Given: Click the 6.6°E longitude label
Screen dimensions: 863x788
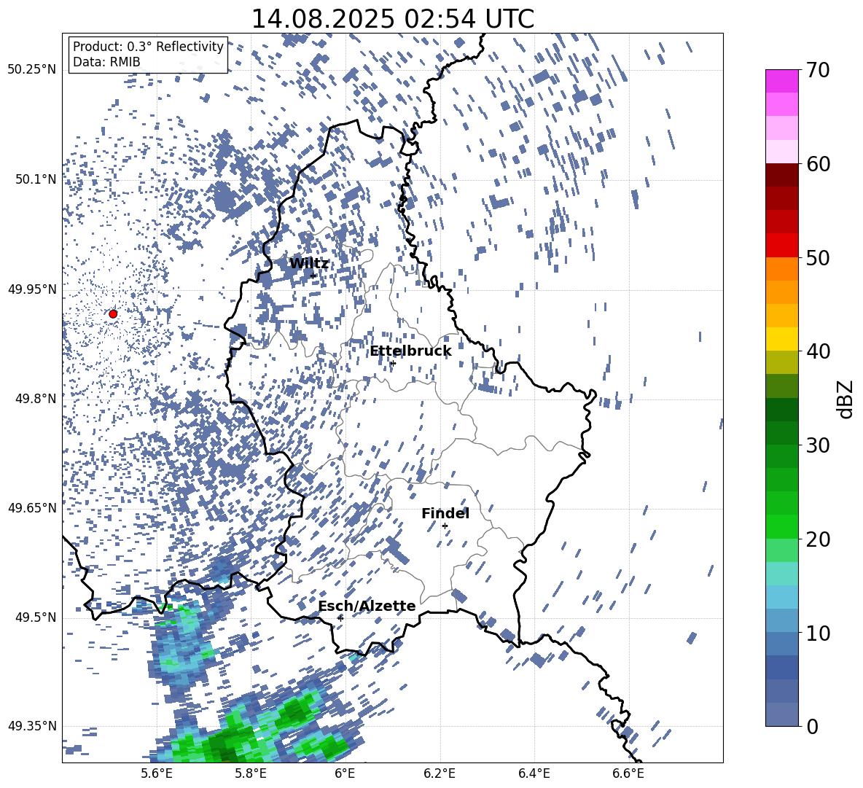Looking at the screenshot, I should (x=628, y=773).
